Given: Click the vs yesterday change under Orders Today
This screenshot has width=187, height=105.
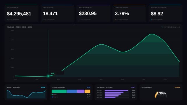Looking at the screenshot, I should pos(49,19).
